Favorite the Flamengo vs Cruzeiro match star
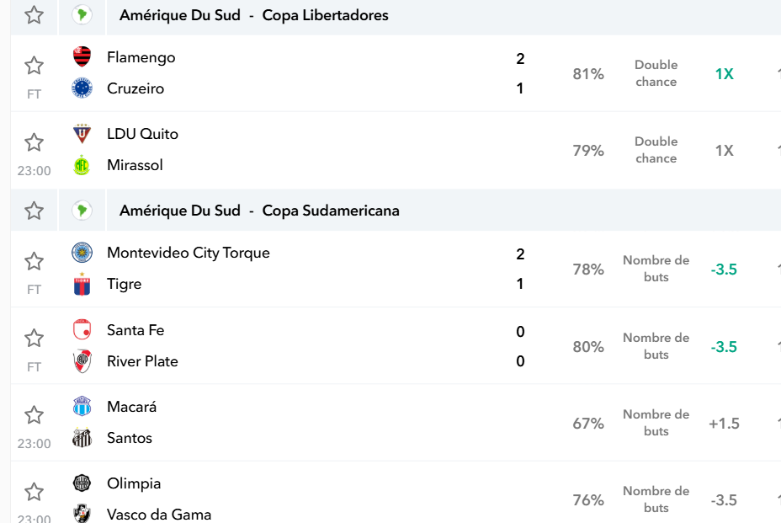 (x=34, y=66)
